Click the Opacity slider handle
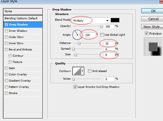 tap(101, 26)
